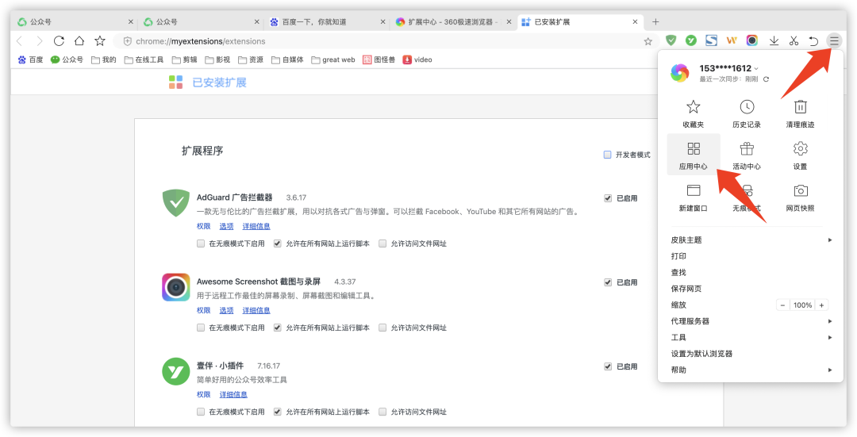Reload the page with refresh icon
The width and height of the screenshot is (857, 437).
point(59,41)
